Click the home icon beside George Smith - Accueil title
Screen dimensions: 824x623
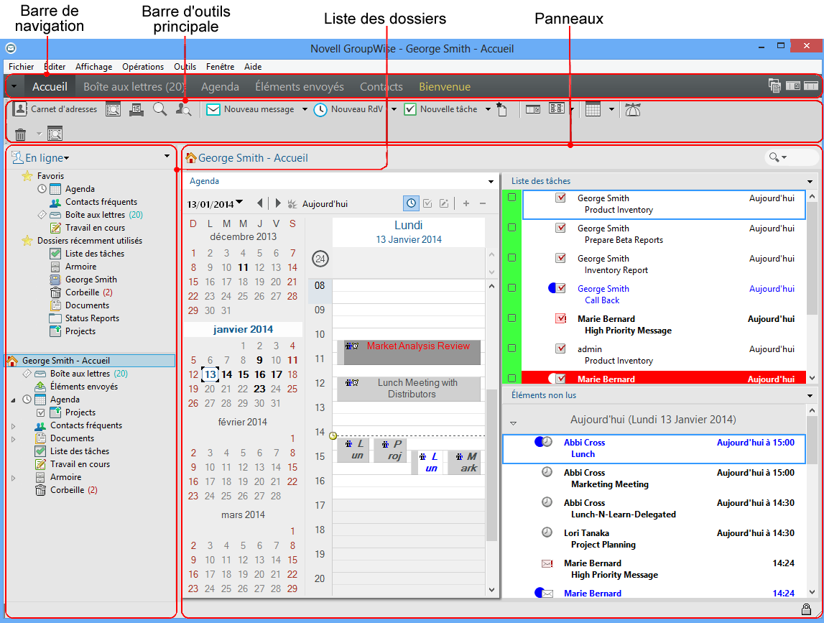point(191,157)
